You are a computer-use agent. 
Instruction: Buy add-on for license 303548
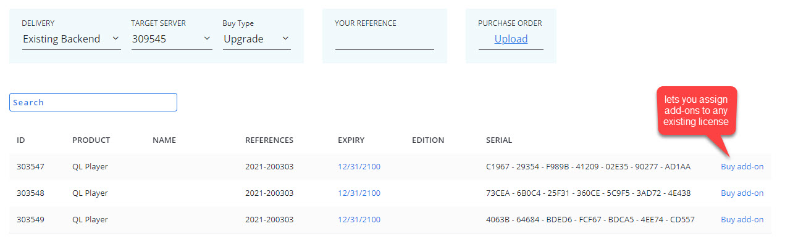point(742,193)
